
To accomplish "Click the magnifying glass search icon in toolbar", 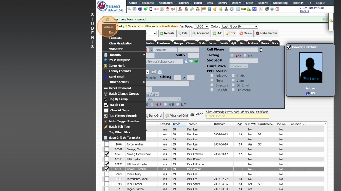I will tap(129, 9).
